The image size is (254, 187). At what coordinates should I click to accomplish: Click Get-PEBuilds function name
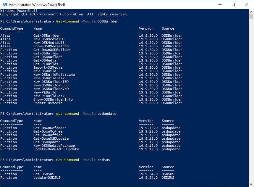pos(46,64)
